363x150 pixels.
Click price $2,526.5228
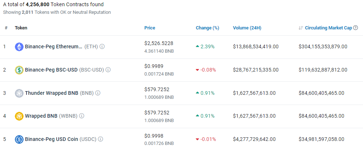click(x=159, y=43)
